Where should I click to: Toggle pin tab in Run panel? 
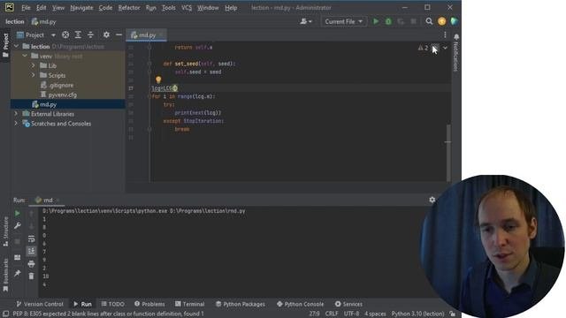[18, 273]
